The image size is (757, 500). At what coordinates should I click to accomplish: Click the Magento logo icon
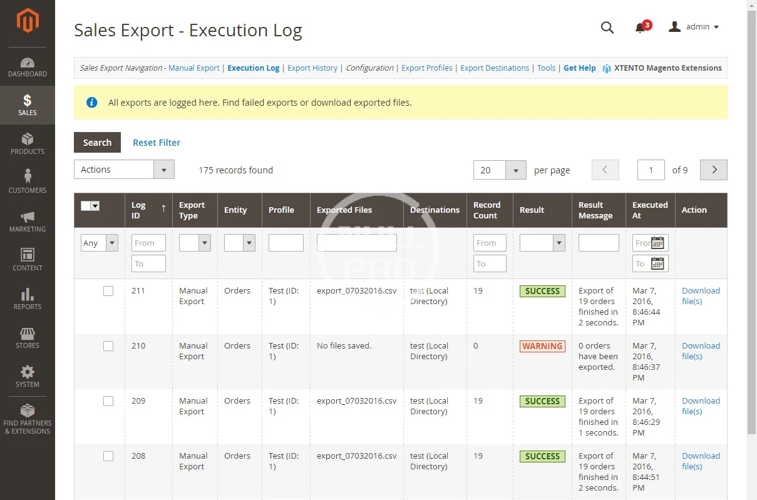(x=28, y=21)
